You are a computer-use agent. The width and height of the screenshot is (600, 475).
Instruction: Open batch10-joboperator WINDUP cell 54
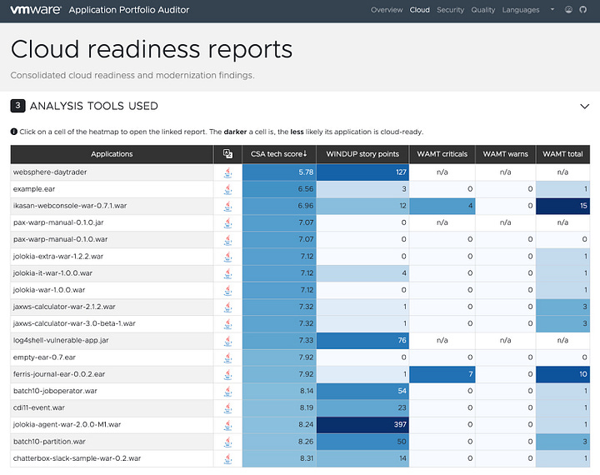[x=362, y=391]
